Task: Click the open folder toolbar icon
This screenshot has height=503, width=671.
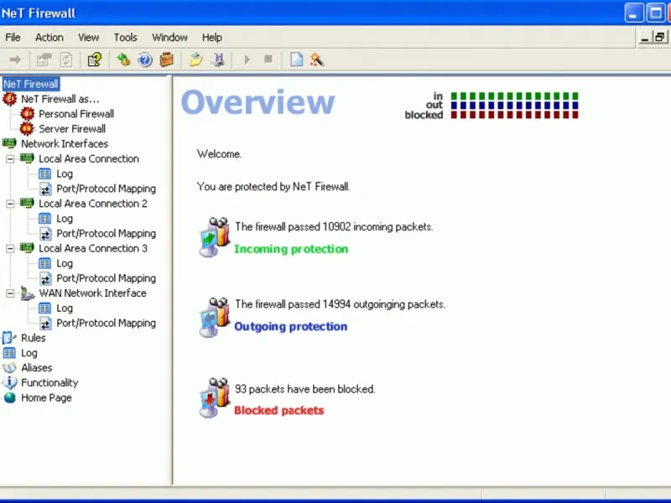Action: (196, 60)
